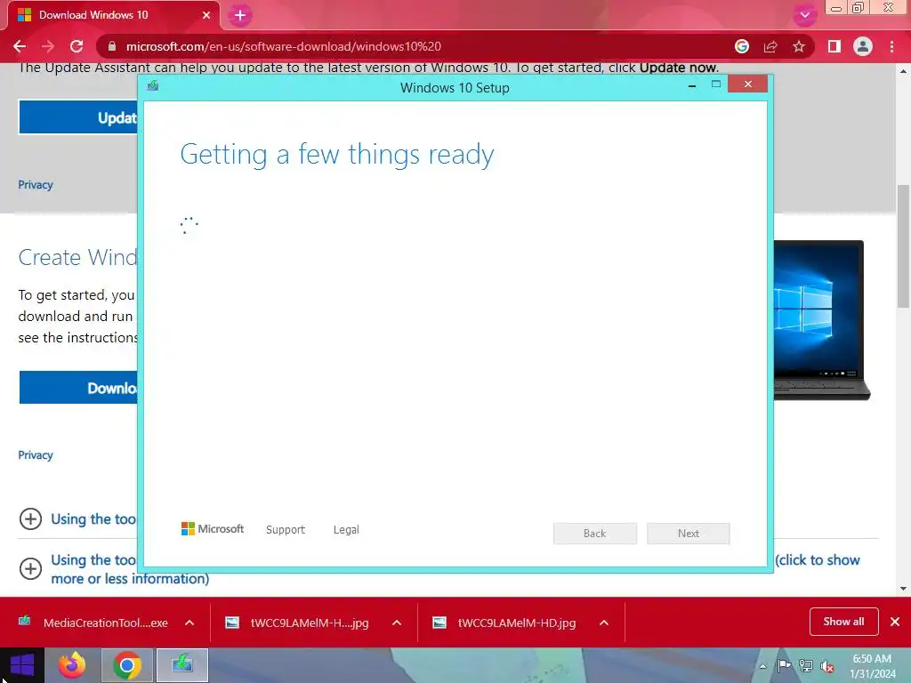This screenshot has width=911, height=683.
Task: Click the Update now blue button
Action: coord(78,117)
